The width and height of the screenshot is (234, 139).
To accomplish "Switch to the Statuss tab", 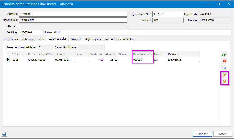I will 108,39.
